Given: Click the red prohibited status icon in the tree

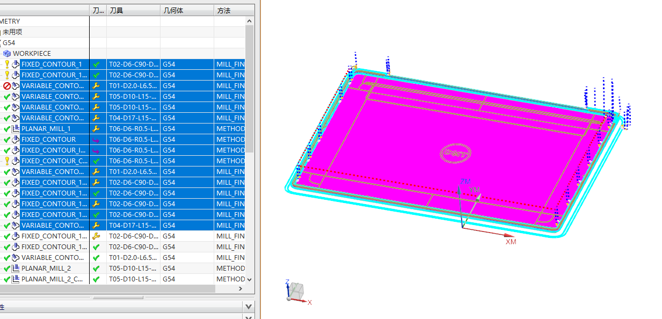Looking at the screenshot, I should coord(7,86).
